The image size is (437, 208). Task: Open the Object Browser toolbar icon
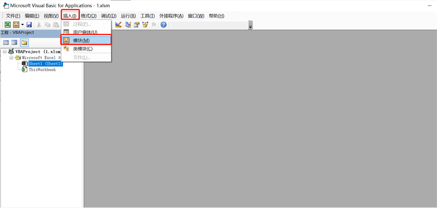coord(145,24)
